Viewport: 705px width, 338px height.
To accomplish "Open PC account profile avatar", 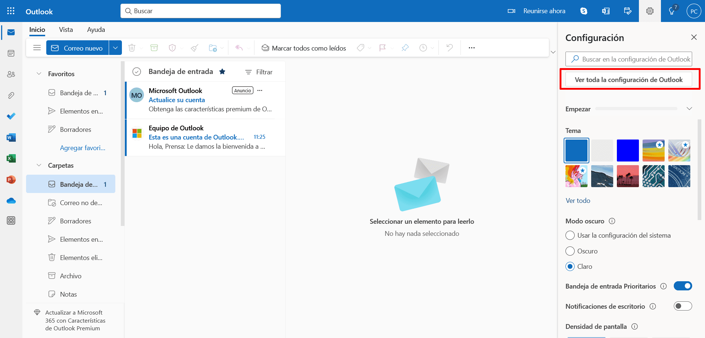I will pyautogui.click(x=694, y=11).
